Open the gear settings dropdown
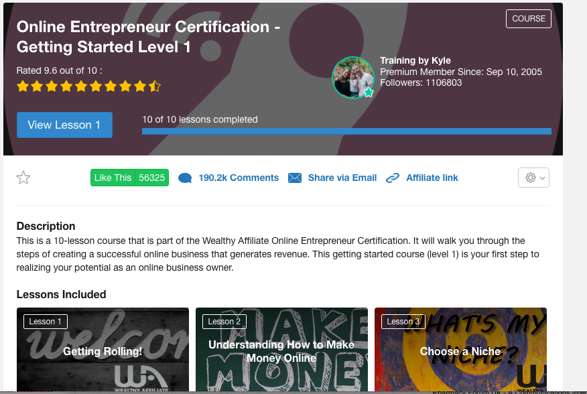587x394 pixels. click(533, 178)
